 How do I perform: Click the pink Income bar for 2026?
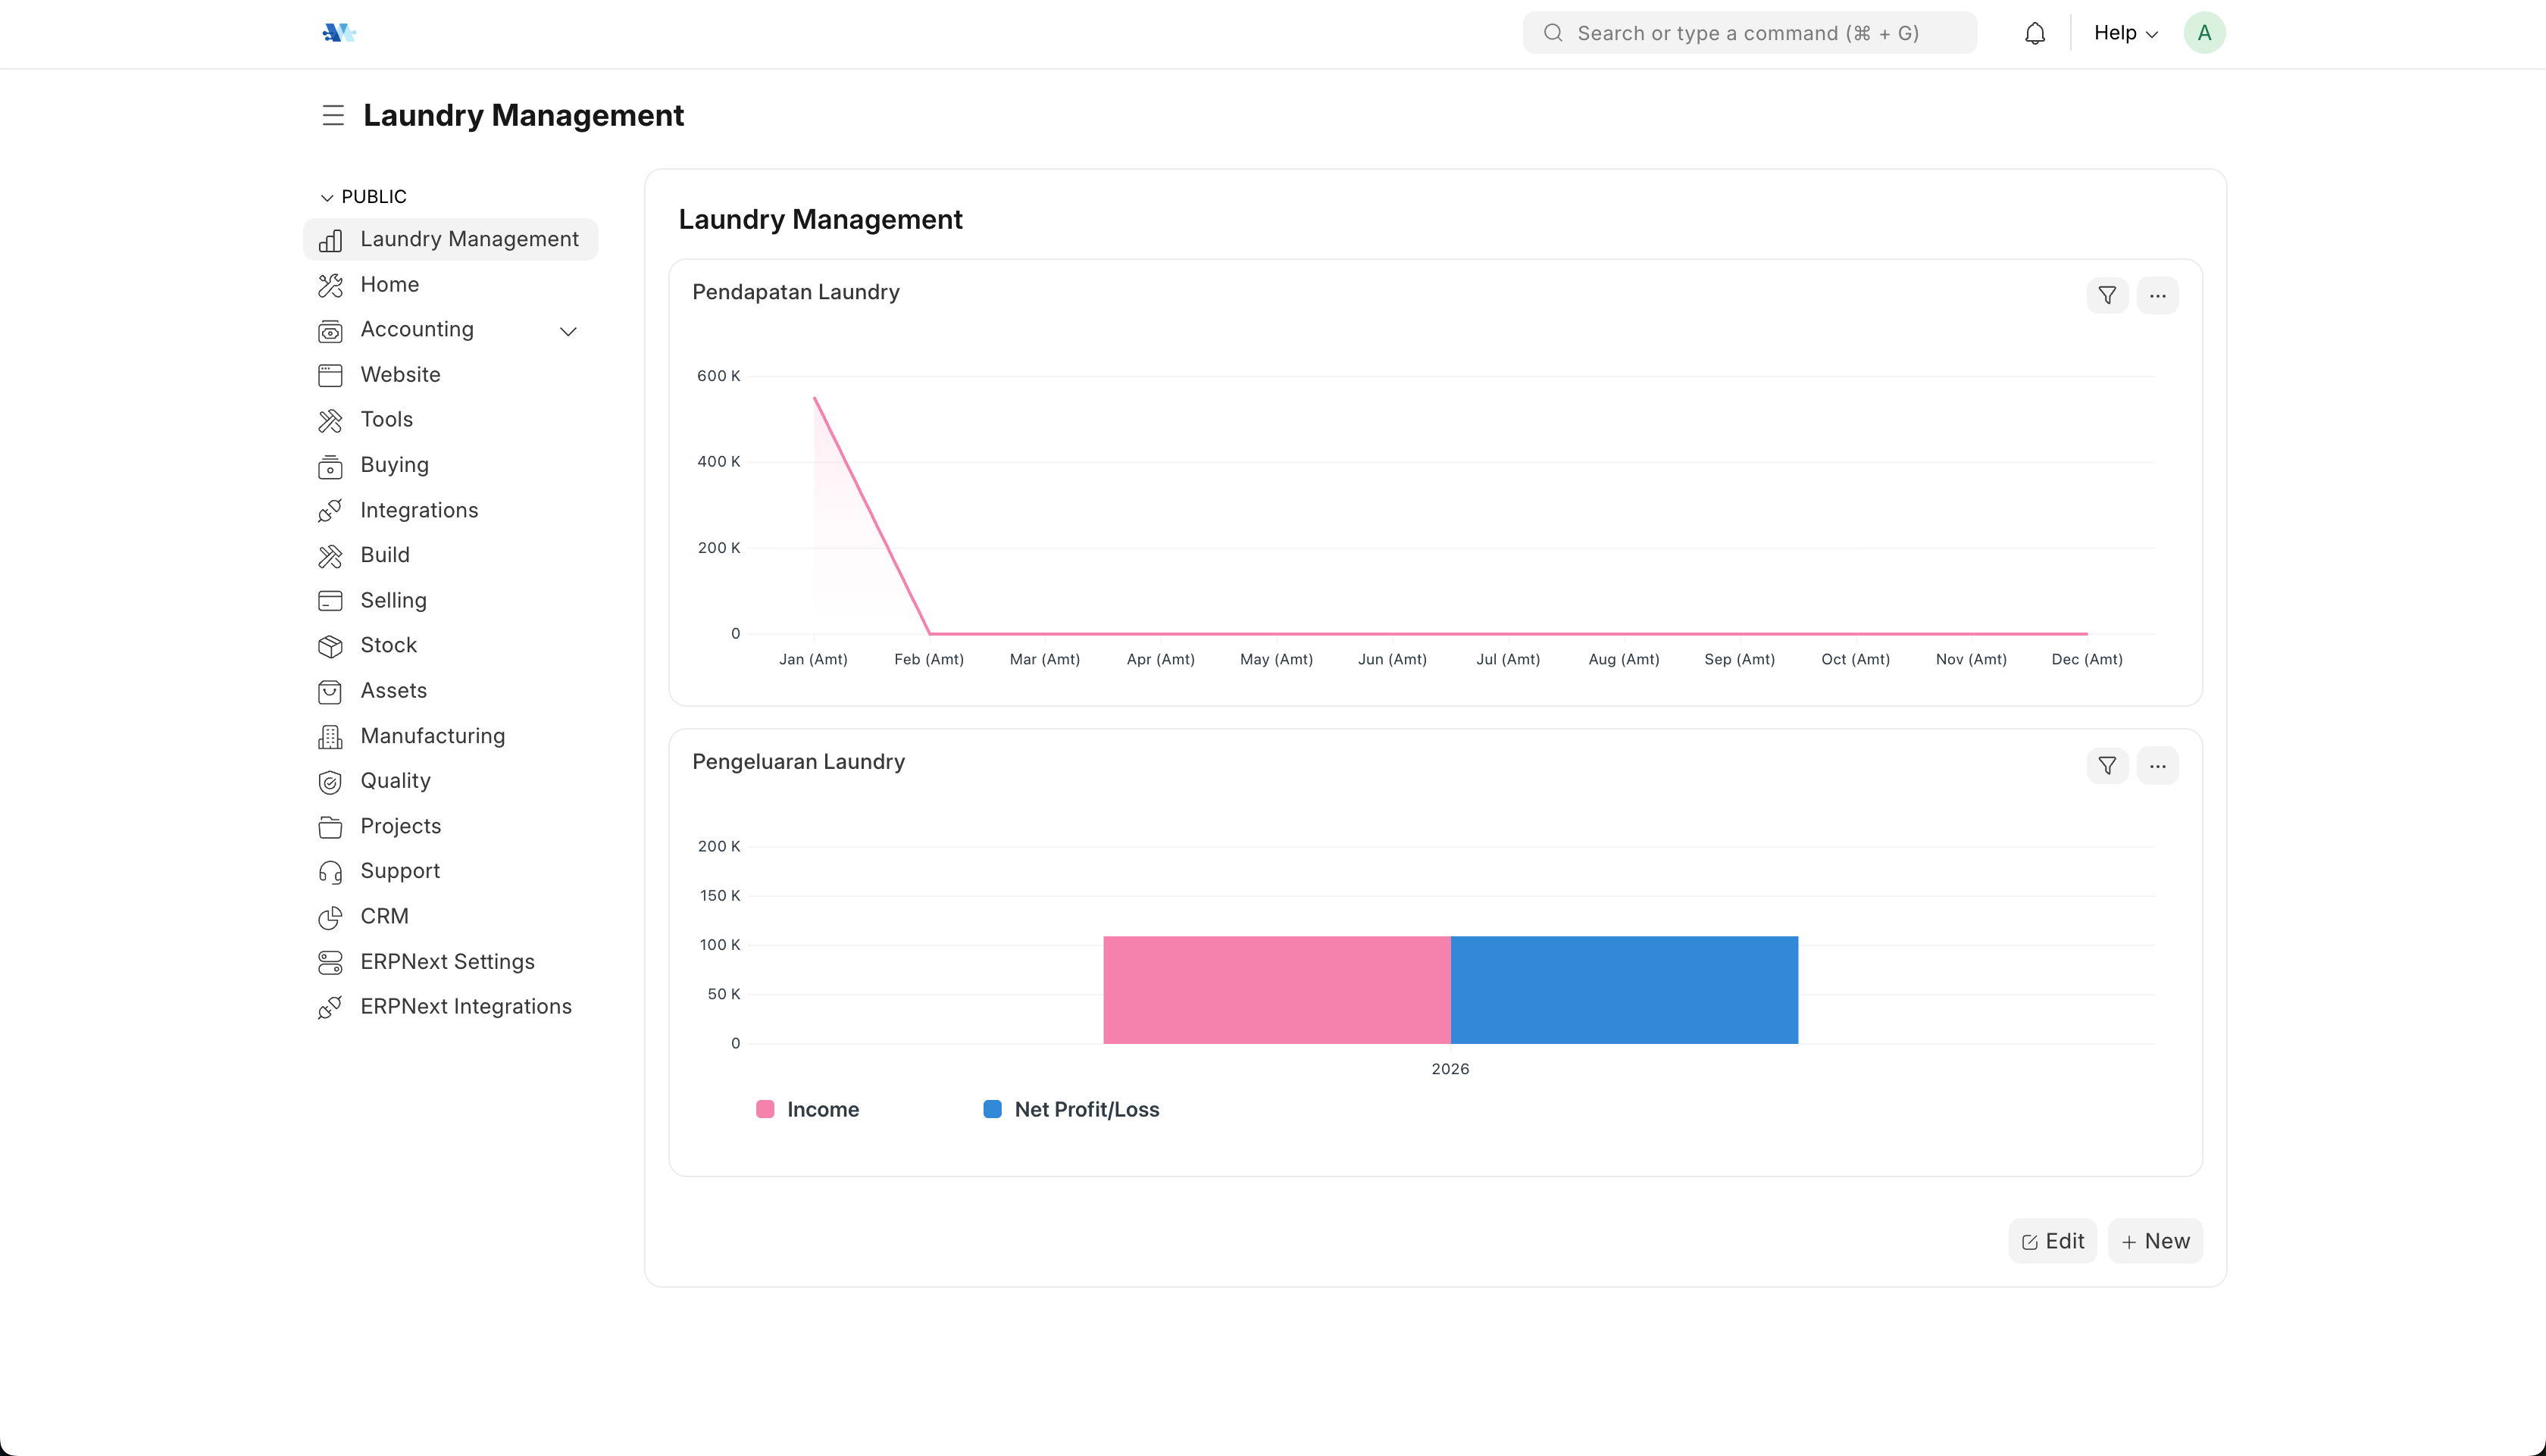pyautogui.click(x=1276, y=990)
